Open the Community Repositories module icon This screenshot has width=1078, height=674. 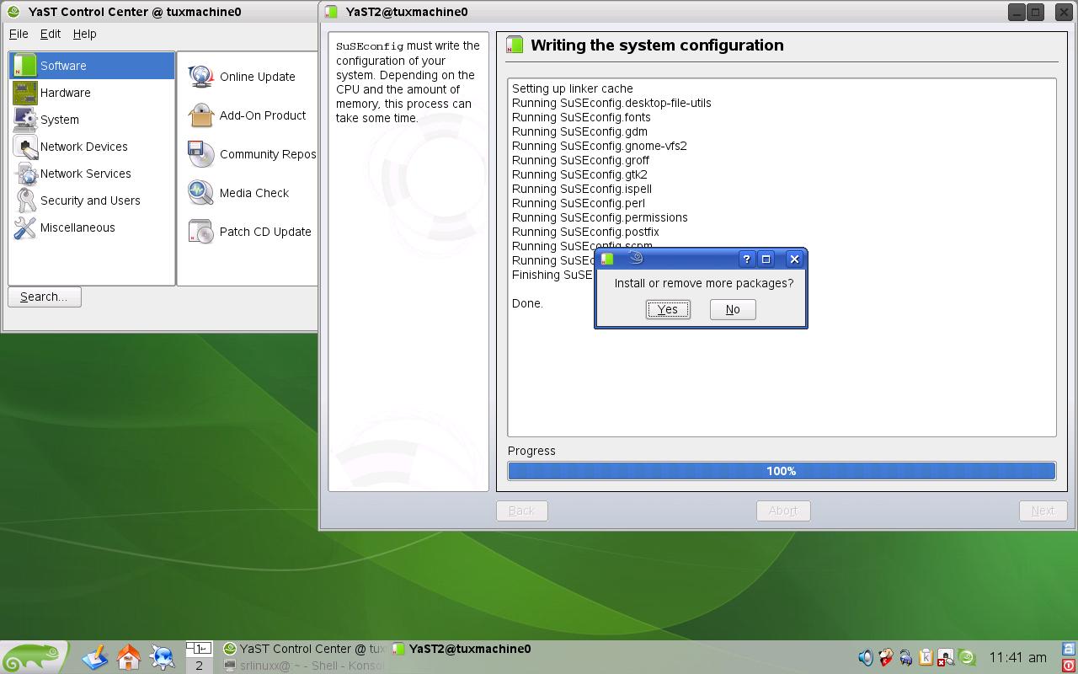point(200,154)
